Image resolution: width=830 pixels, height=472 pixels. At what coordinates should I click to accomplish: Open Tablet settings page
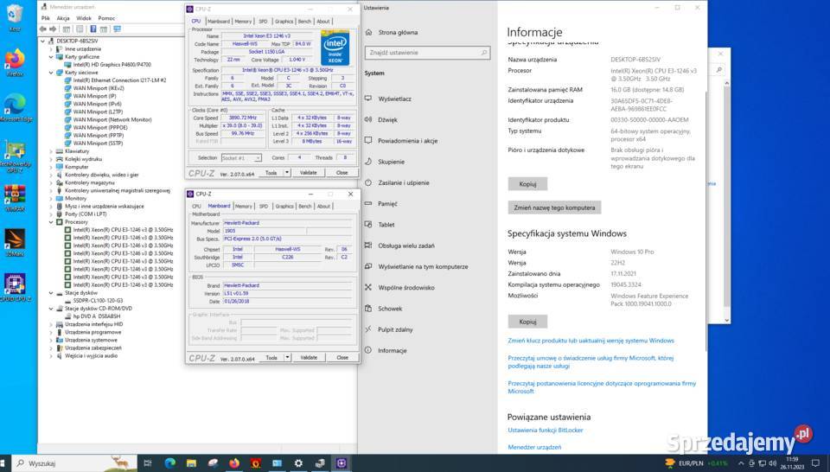386,225
